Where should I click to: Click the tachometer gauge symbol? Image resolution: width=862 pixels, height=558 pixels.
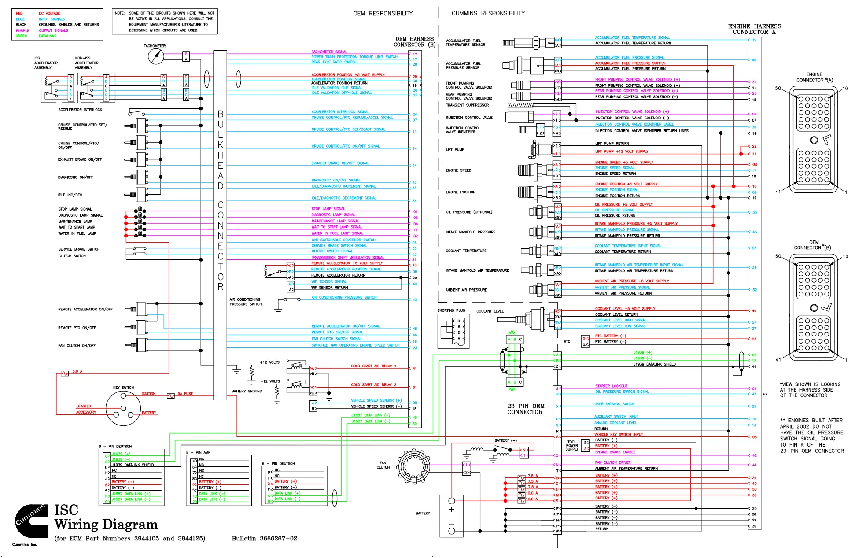tap(155, 56)
